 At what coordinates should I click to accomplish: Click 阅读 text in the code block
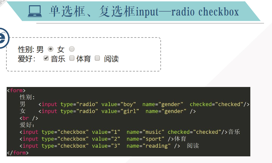[x=193, y=146]
